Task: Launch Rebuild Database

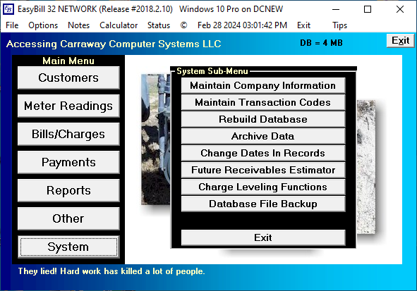Action: point(263,119)
